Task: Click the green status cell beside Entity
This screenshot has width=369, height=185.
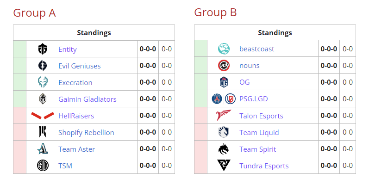Action: coord(19,49)
